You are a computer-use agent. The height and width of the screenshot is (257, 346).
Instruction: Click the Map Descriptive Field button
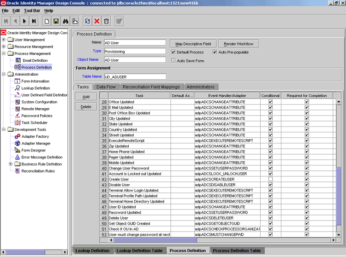pyautogui.click(x=193, y=44)
